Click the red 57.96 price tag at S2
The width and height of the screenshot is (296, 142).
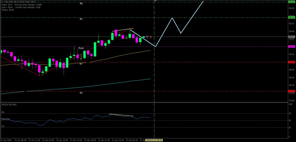(291, 91)
